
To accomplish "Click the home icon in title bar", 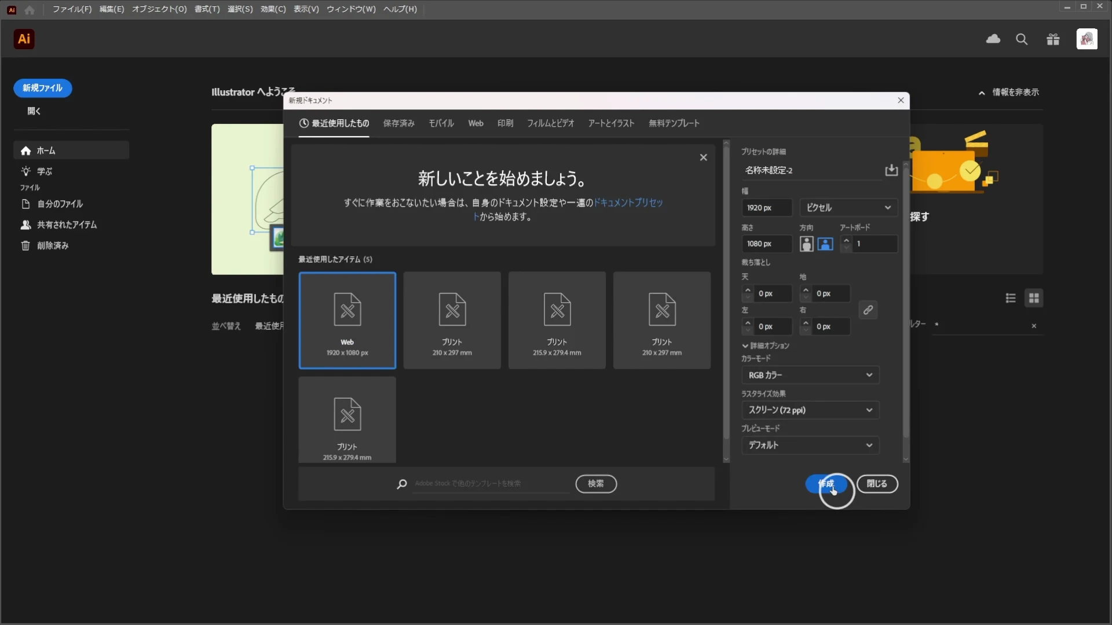I will [30, 9].
